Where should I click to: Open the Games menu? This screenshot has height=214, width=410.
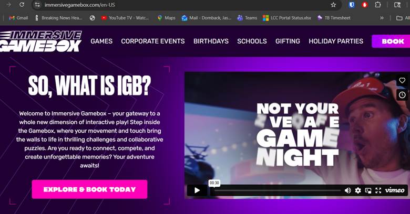pos(101,41)
